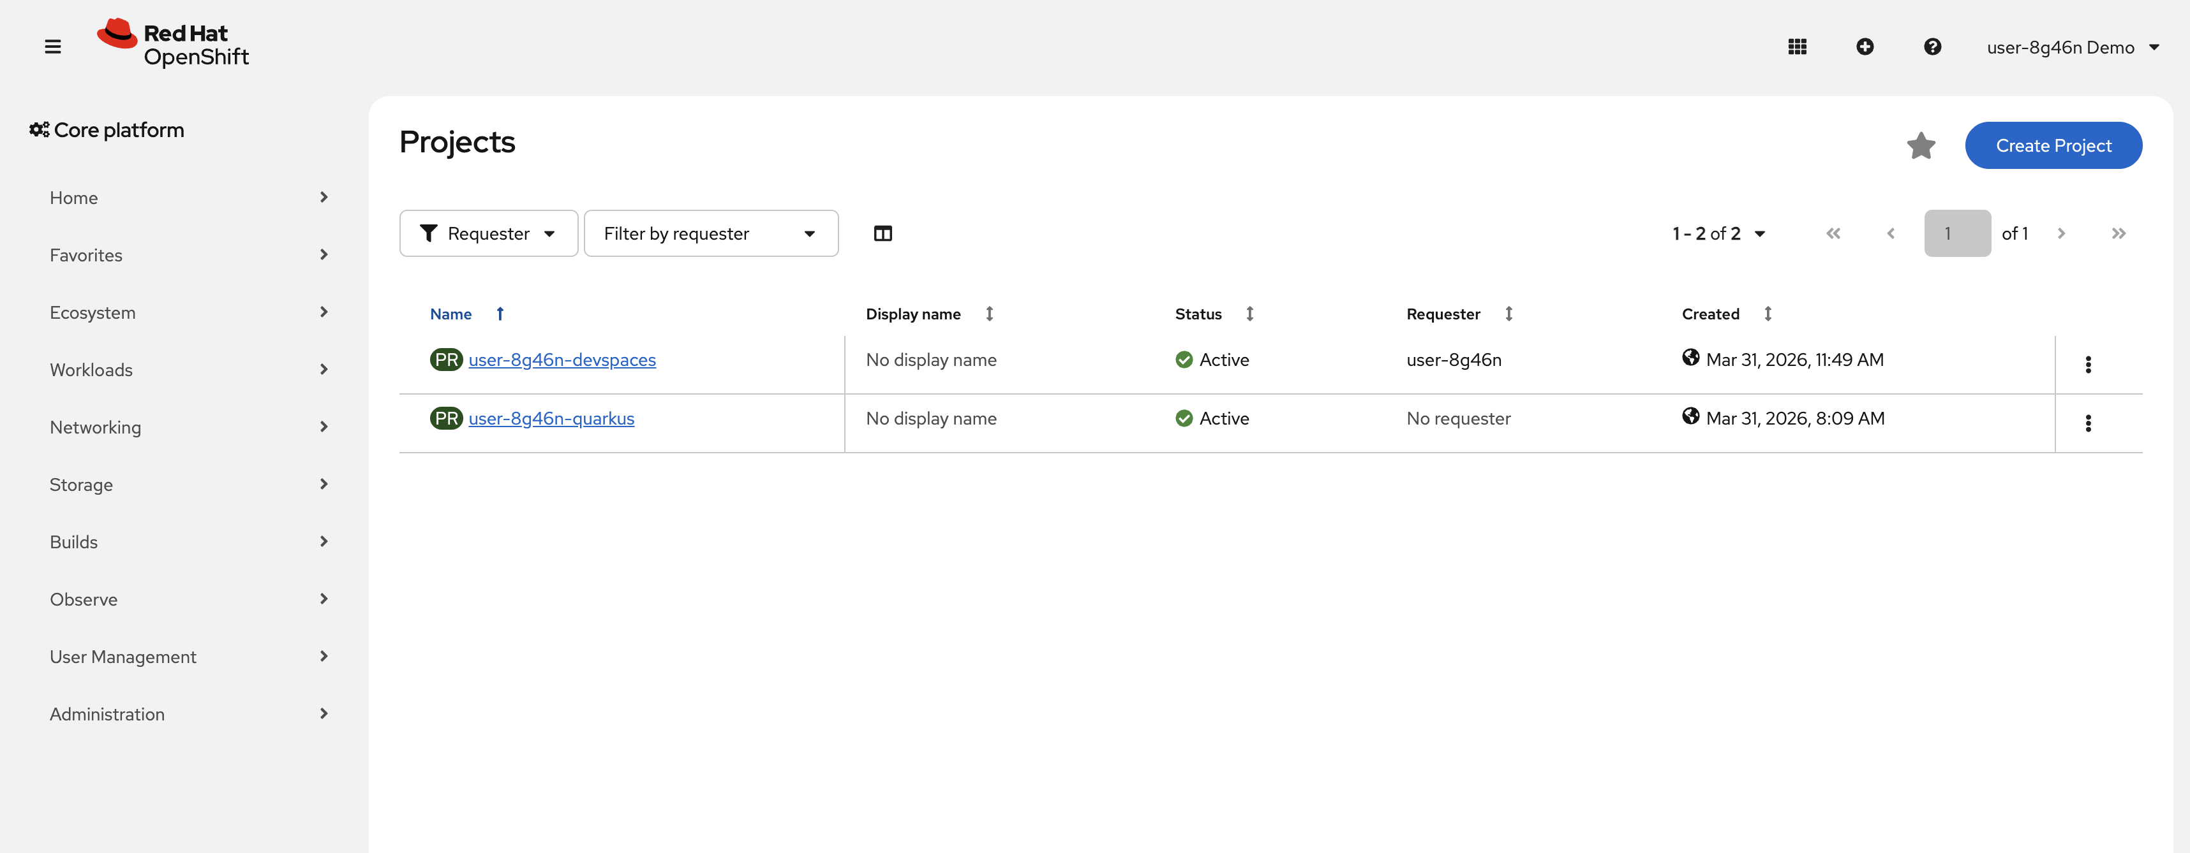Screen dimensions: 2190x853
Task: Click the plus quick create icon
Action: point(1865,47)
